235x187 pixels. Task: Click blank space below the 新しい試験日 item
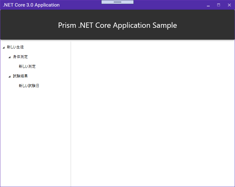pyautogui.click(x=35, y=135)
